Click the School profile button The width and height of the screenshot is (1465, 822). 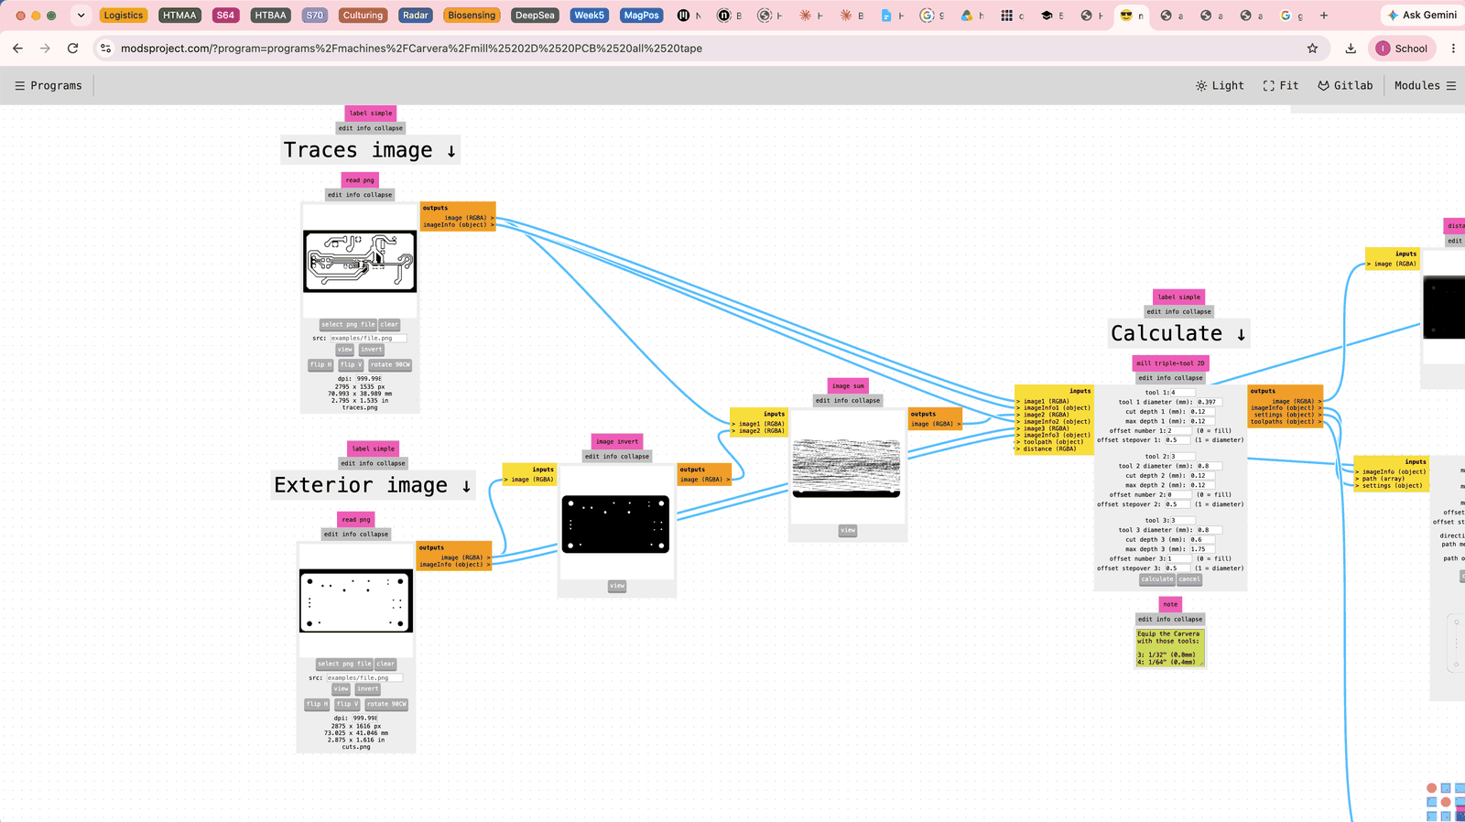[1401, 49]
